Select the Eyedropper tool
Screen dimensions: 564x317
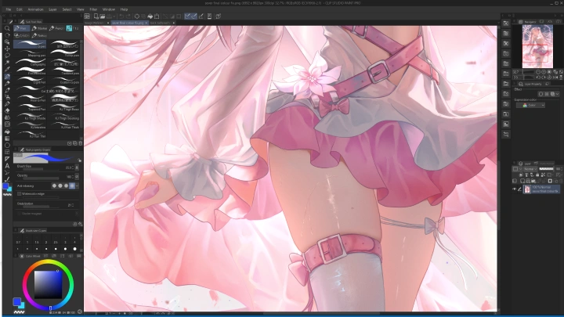pyautogui.click(x=7, y=70)
